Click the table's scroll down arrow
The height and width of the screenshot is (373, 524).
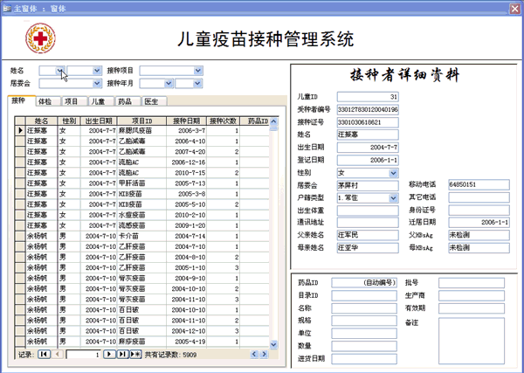tap(273, 344)
